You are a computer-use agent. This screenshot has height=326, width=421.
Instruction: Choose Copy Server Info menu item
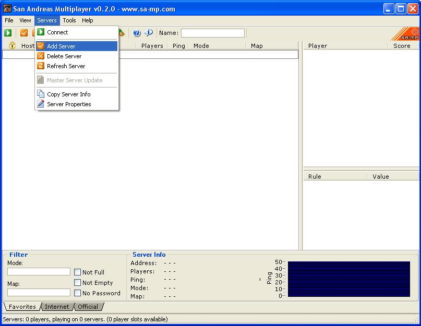(x=77, y=94)
